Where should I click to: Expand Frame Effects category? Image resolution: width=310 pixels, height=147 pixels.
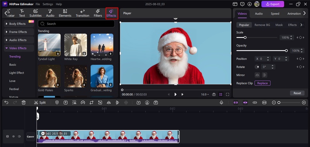click(19, 32)
